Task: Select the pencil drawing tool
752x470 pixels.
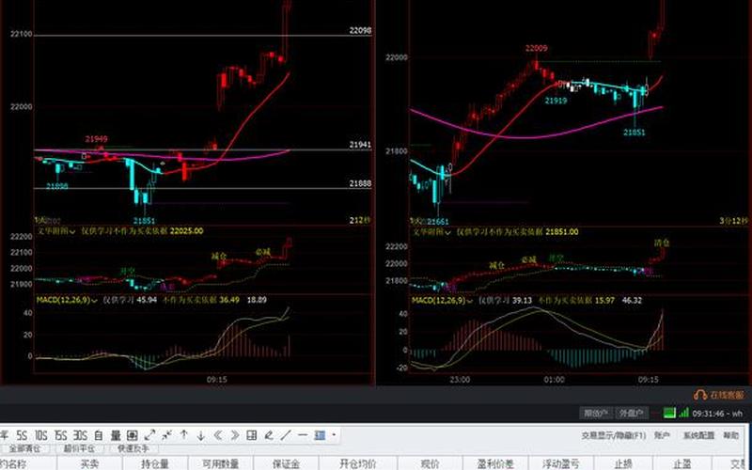Action: pyautogui.click(x=269, y=435)
